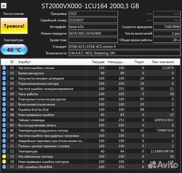Screen dimensions: 182x173
Task: Click the 40 °C temperature button
Action: [14, 50]
